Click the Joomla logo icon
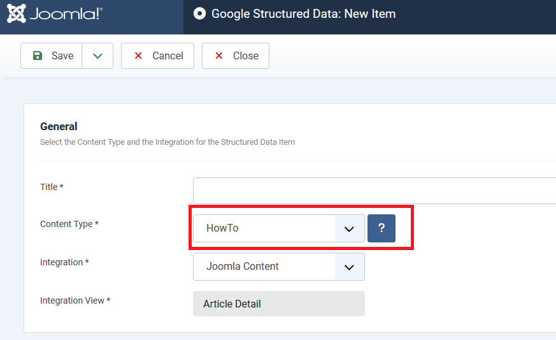Viewport: 556px width, 340px height. point(17,13)
